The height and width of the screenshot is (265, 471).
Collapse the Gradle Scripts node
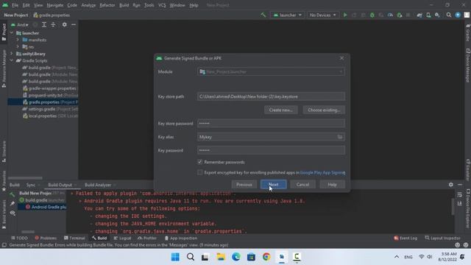tap(12, 60)
